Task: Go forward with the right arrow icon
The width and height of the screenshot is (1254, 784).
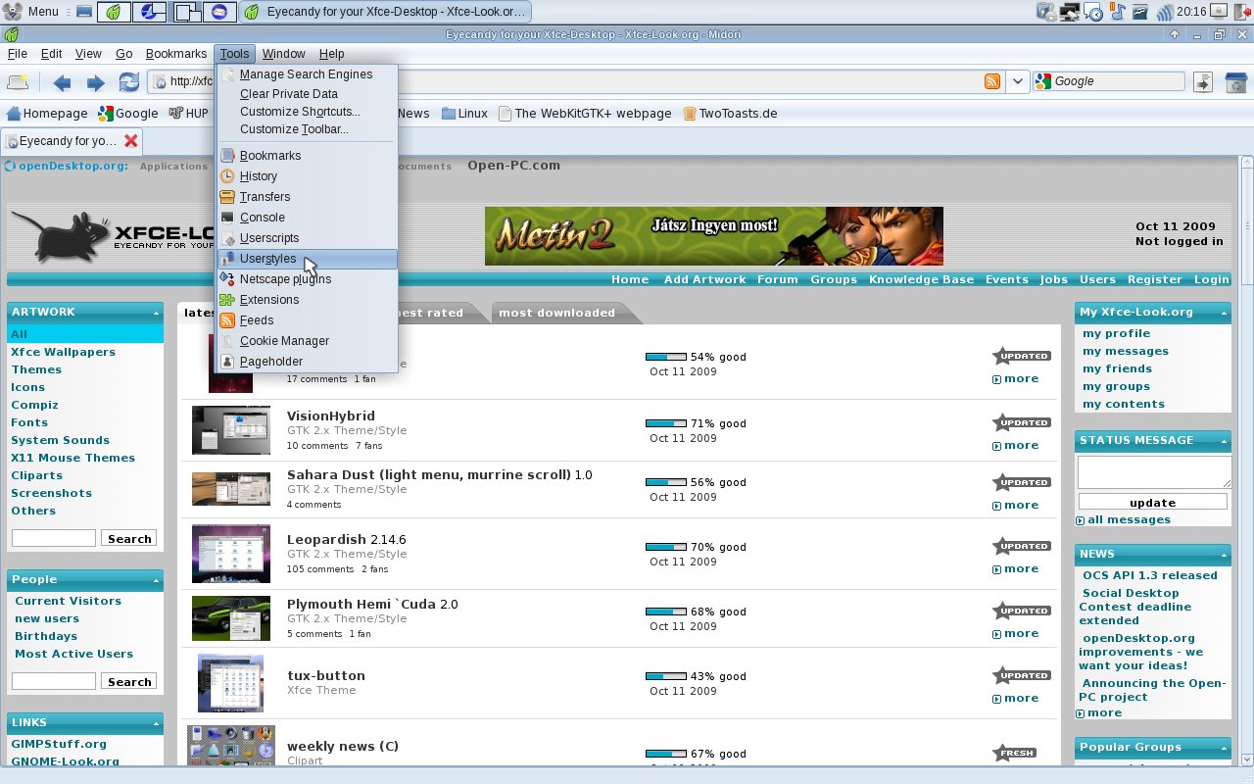Action: click(x=95, y=82)
